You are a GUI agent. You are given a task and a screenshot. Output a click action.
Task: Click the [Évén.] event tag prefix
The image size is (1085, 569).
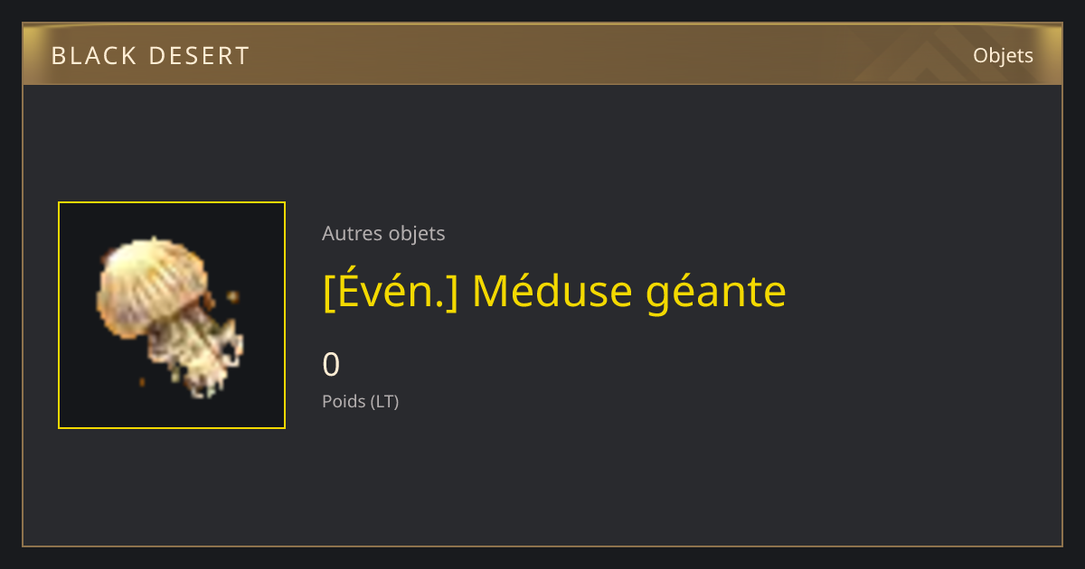[x=391, y=291]
